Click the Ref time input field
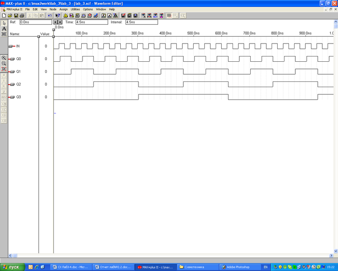Image resolution: width=338 pixels, height=271 pixels. click(x=36, y=22)
